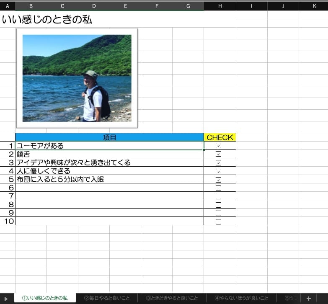
Task: Select the lakeside photo image
Action: [x=77, y=78]
